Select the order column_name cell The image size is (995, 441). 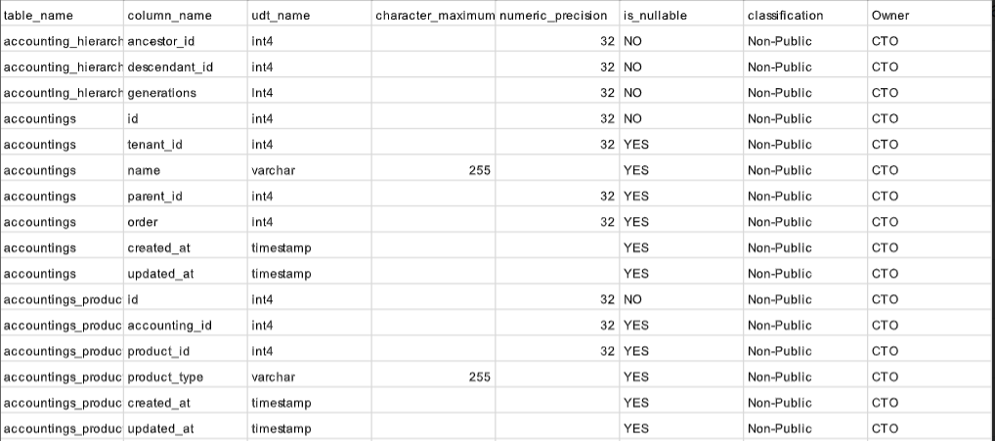(186, 222)
